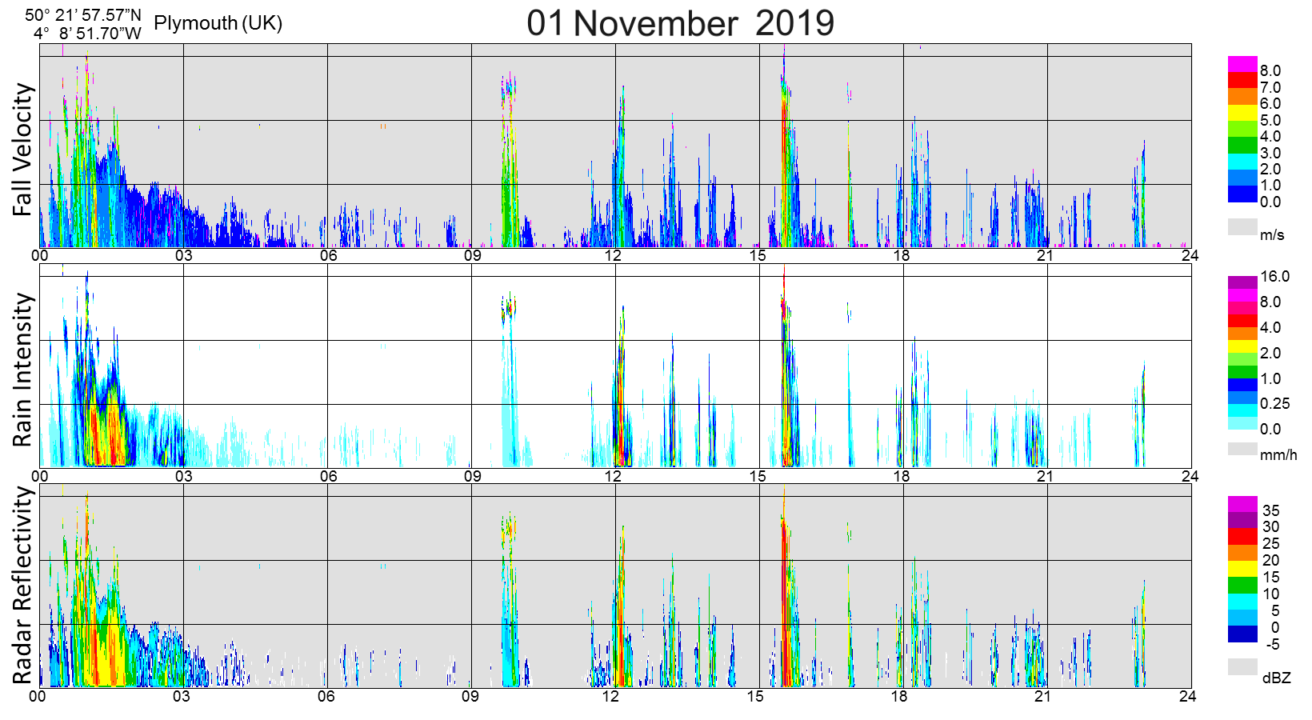Click the "30" value in the Radar Reflectivity legend
This screenshot has width=1312, height=720.
[1271, 526]
